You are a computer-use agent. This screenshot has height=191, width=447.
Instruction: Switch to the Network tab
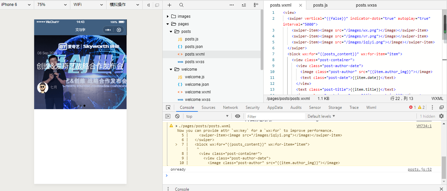230,107
